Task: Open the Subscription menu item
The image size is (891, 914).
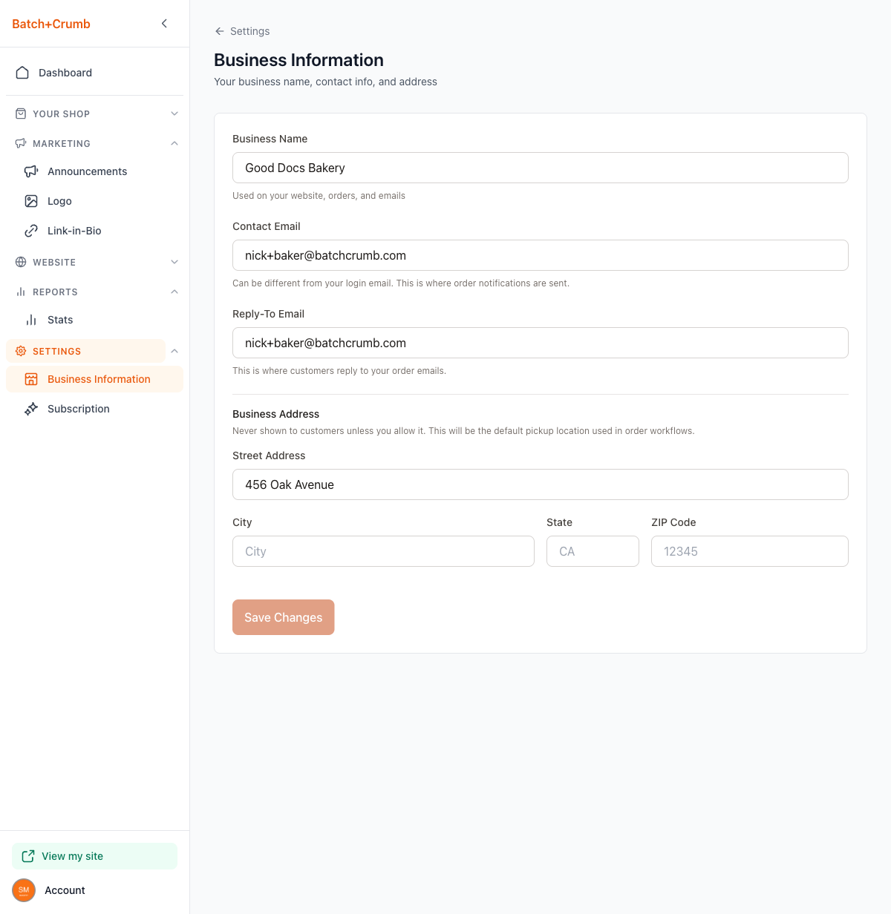Action: point(79,409)
